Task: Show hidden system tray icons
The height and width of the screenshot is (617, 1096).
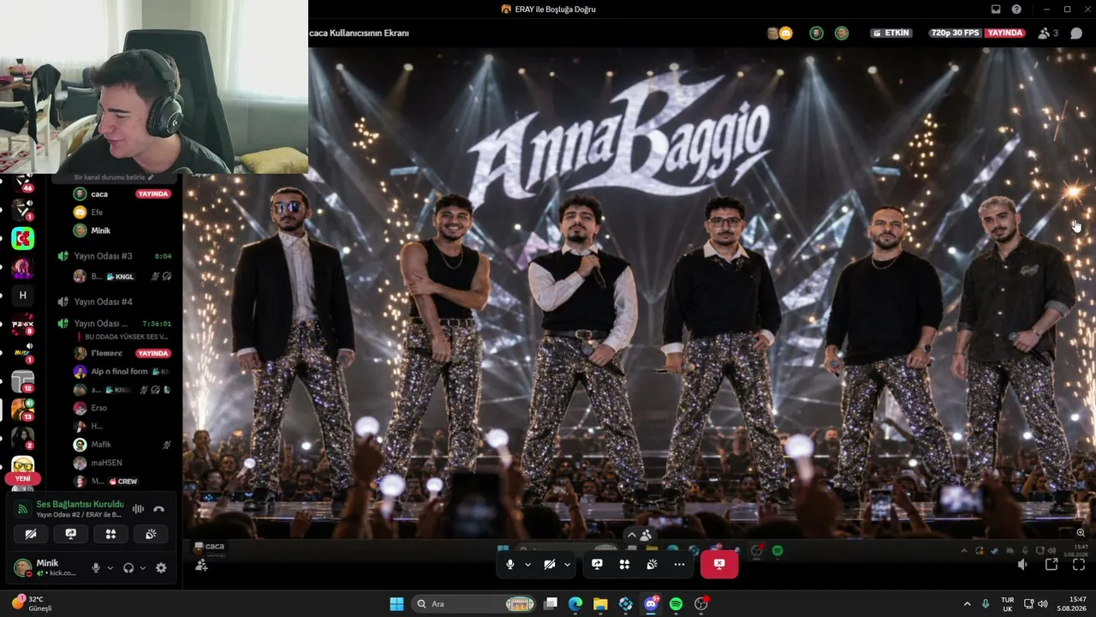Action: click(x=968, y=604)
